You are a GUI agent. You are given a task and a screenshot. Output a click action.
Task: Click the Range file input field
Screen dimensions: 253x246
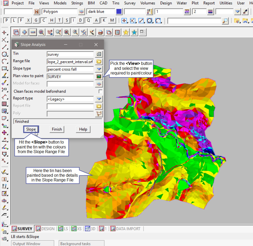70,61
